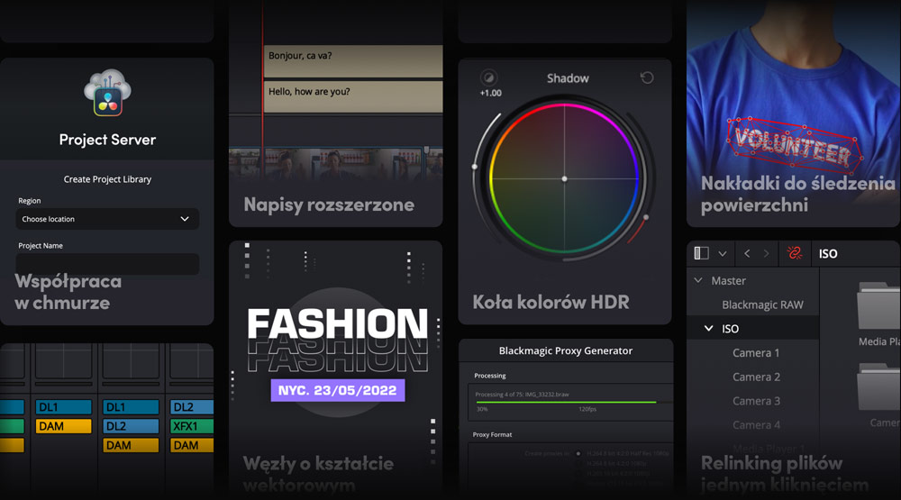This screenshot has height=500, width=901.
Task: Reset the Shadow color wheel
Action: pyautogui.click(x=647, y=77)
